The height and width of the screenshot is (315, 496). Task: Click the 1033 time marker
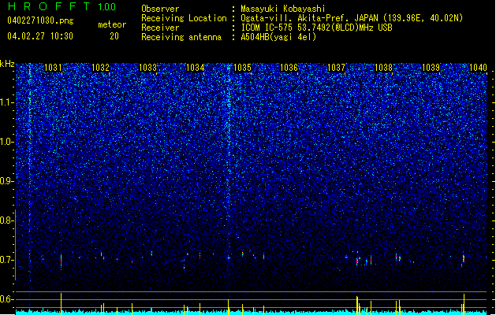147,68
